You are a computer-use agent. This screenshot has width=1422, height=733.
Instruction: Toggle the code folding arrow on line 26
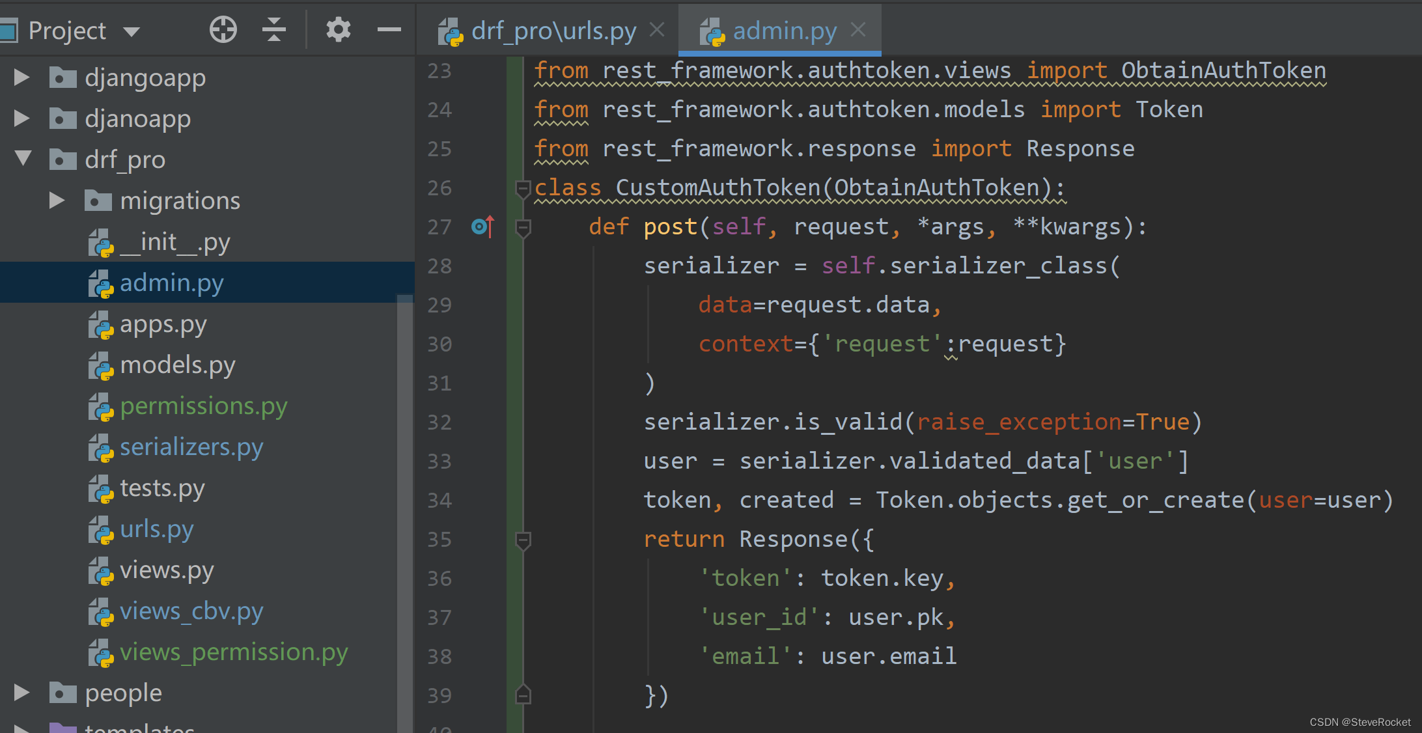point(521,187)
